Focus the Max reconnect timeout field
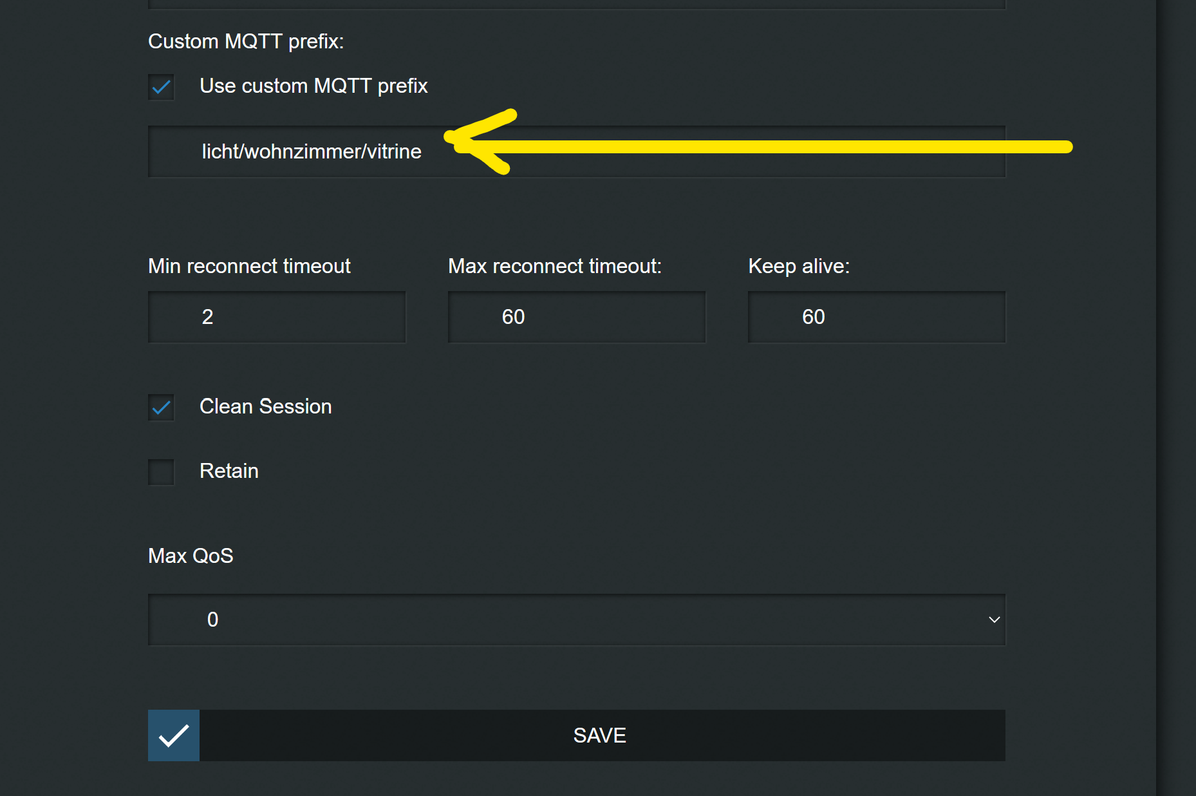This screenshot has width=1196, height=796. tap(577, 317)
